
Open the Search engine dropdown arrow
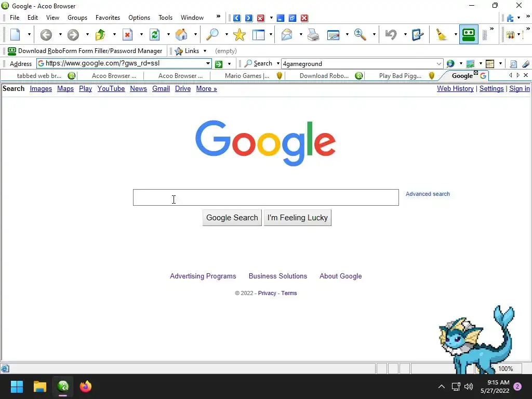coord(278,63)
